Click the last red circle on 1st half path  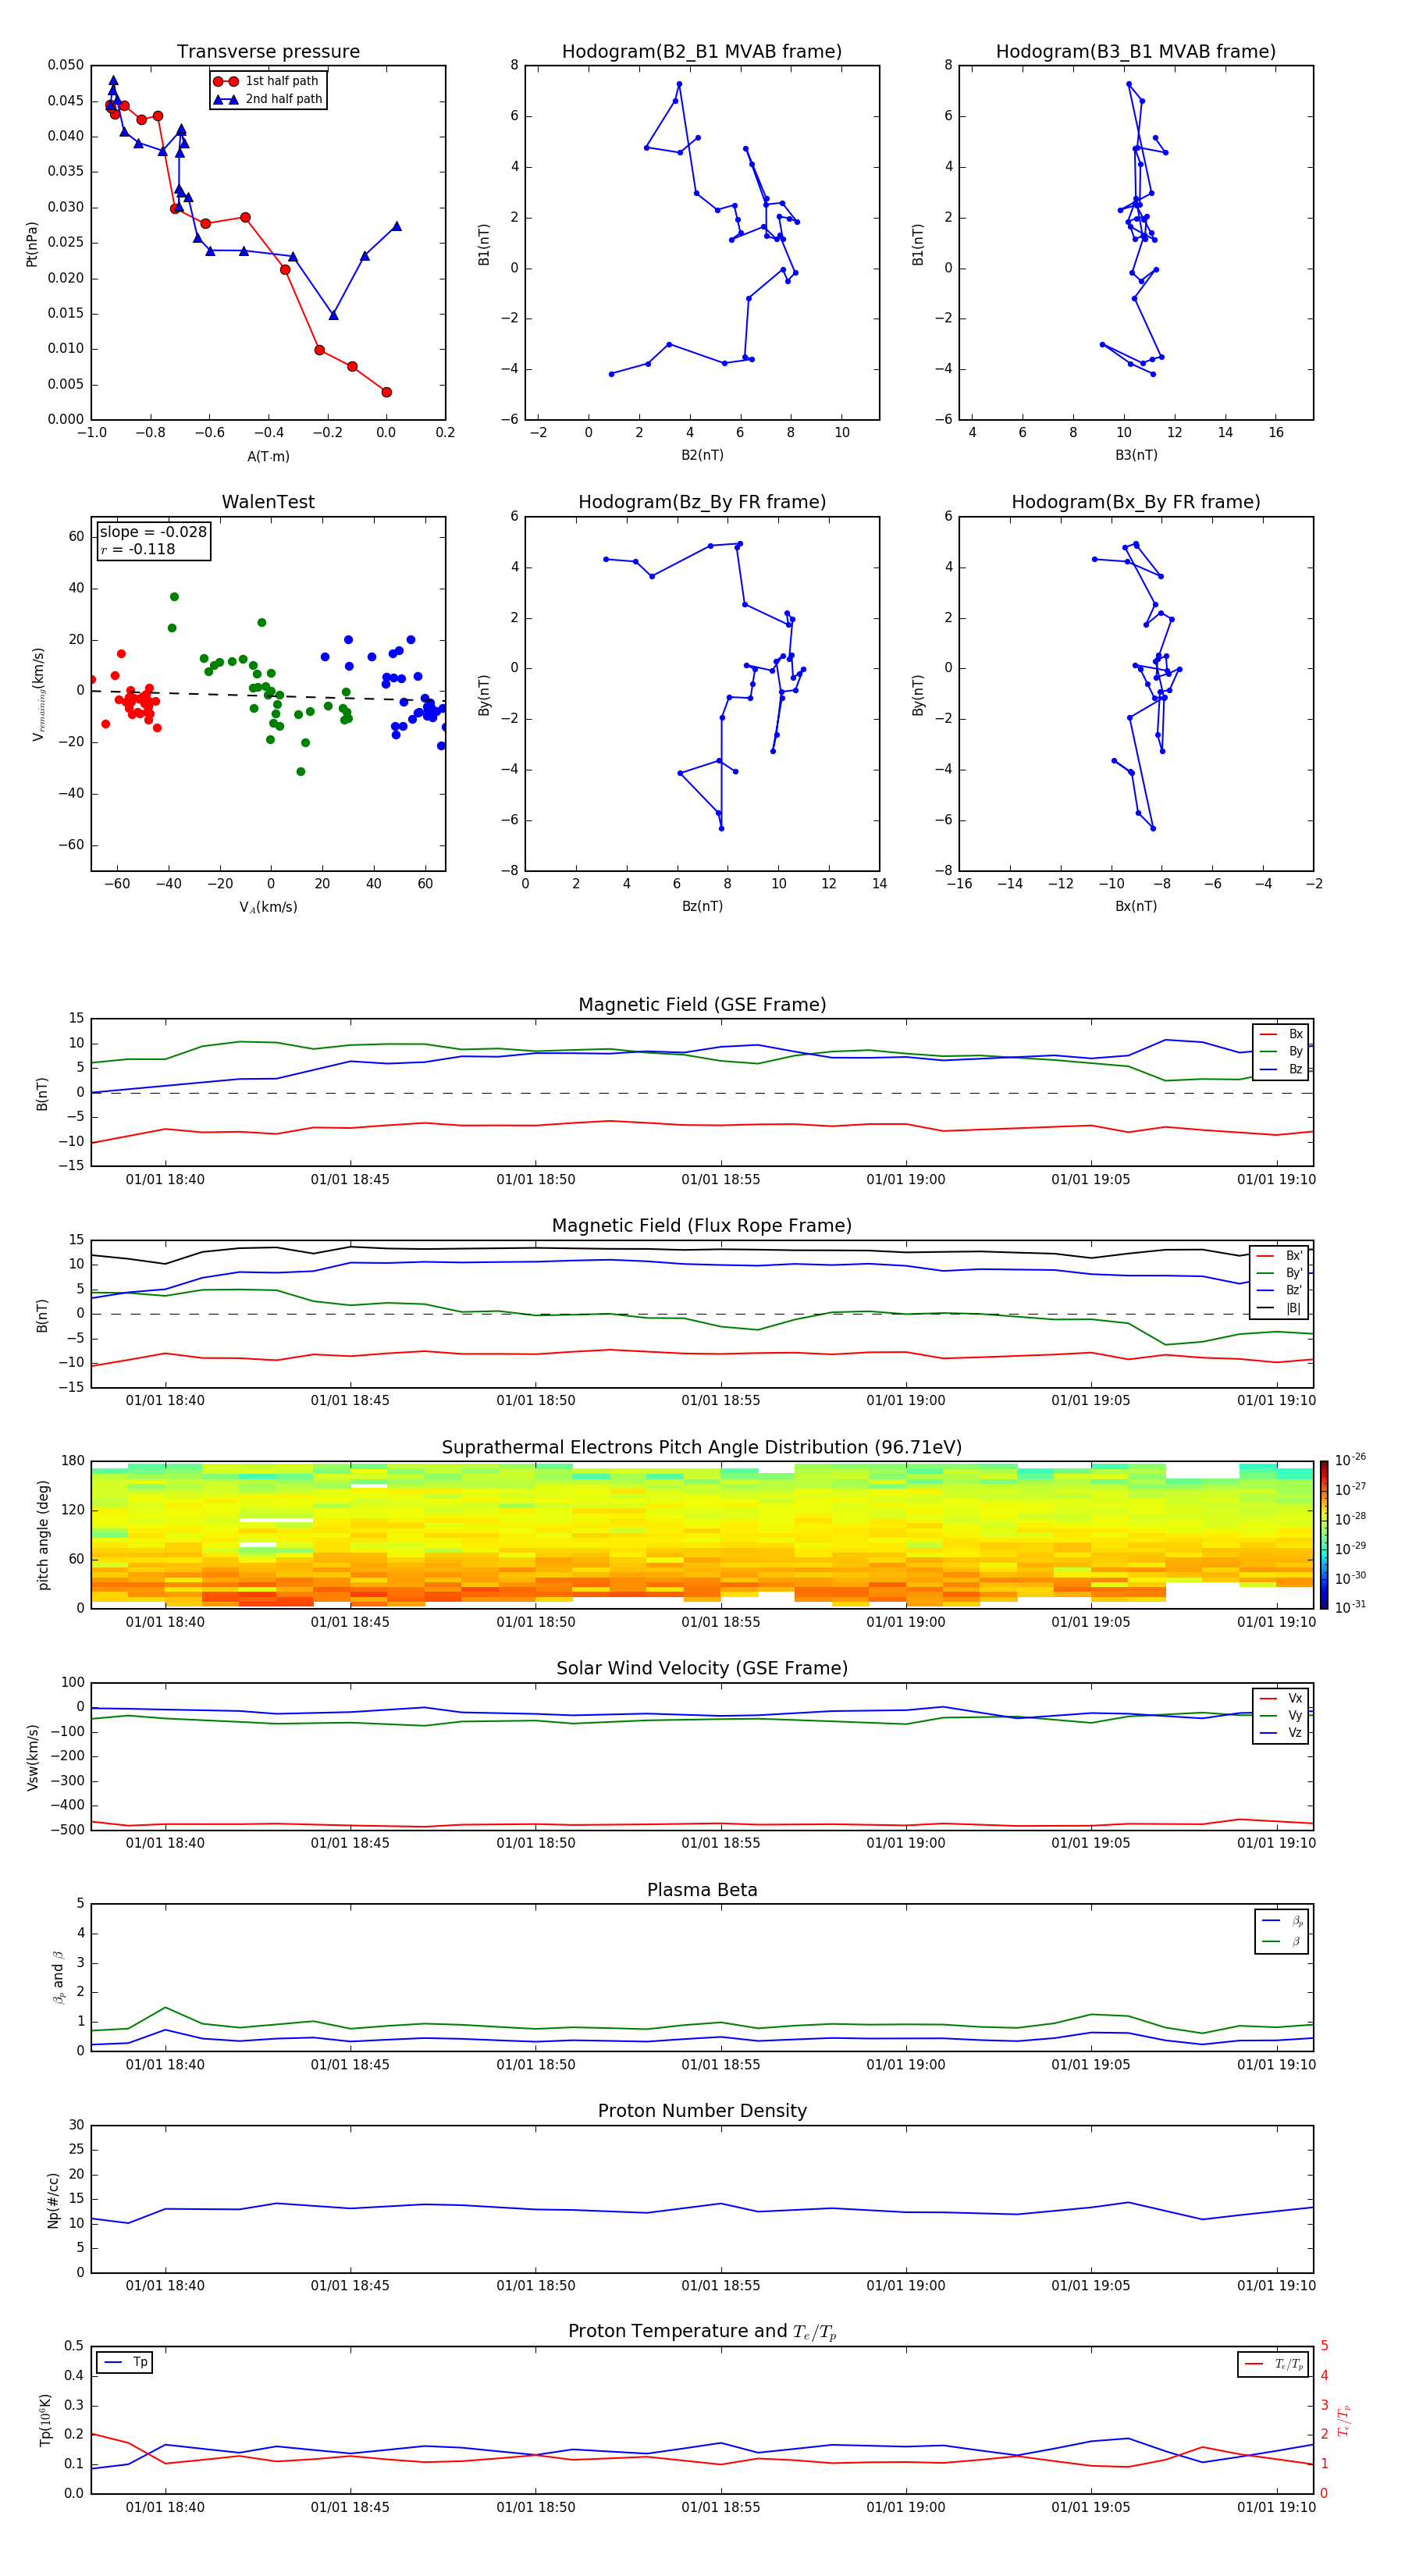[x=387, y=392]
